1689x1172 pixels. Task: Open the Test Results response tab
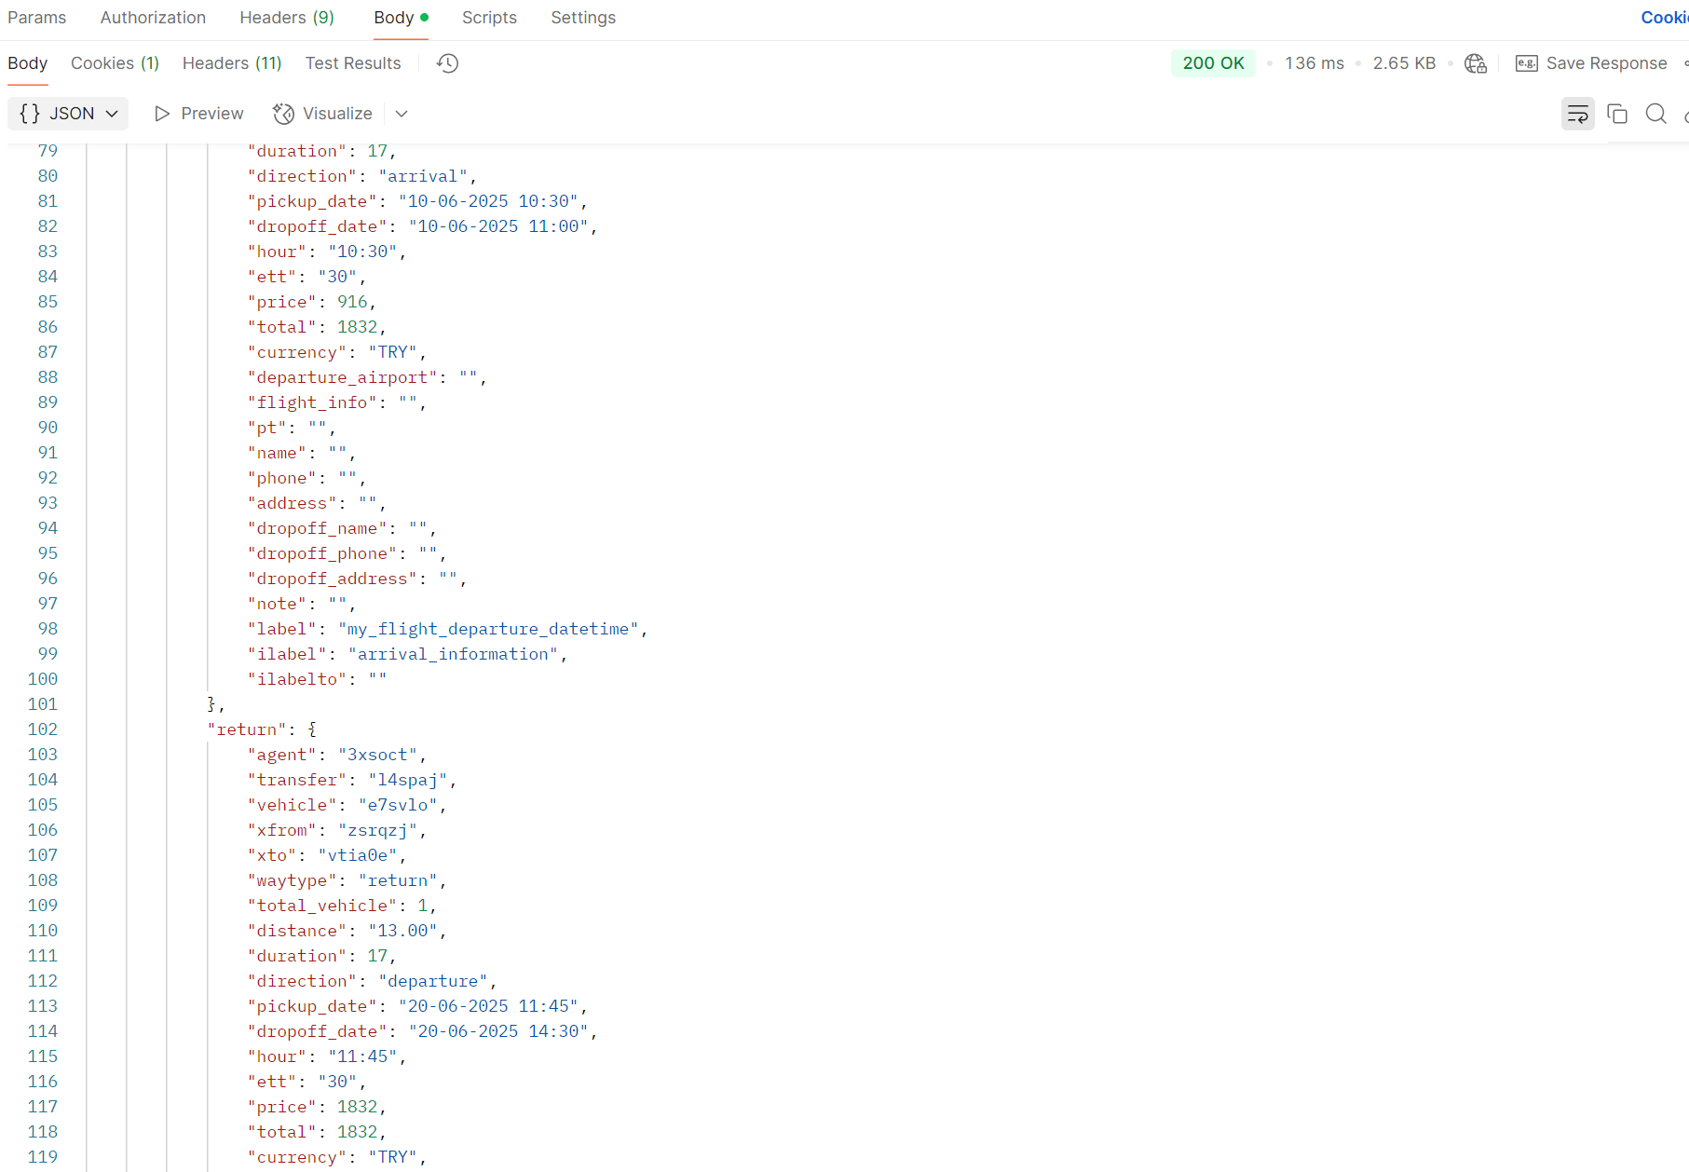pyautogui.click(x=352, y=63)
